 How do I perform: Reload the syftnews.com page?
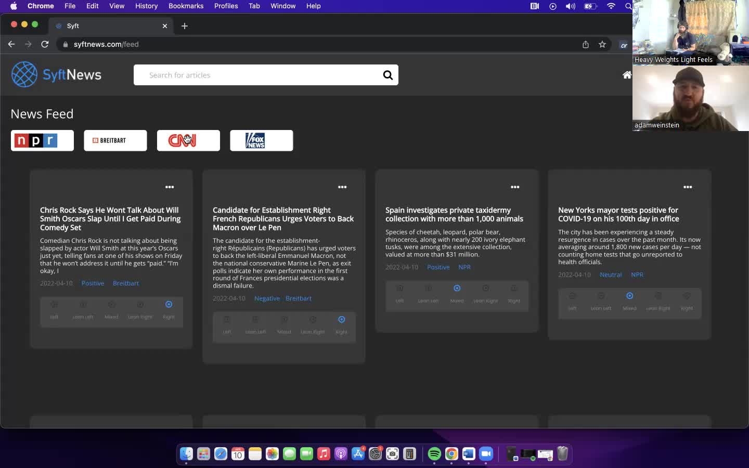pos(45,44)
